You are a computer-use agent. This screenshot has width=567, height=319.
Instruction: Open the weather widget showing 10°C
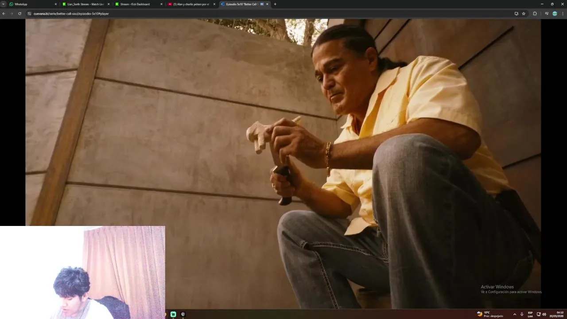coord(490,314)
